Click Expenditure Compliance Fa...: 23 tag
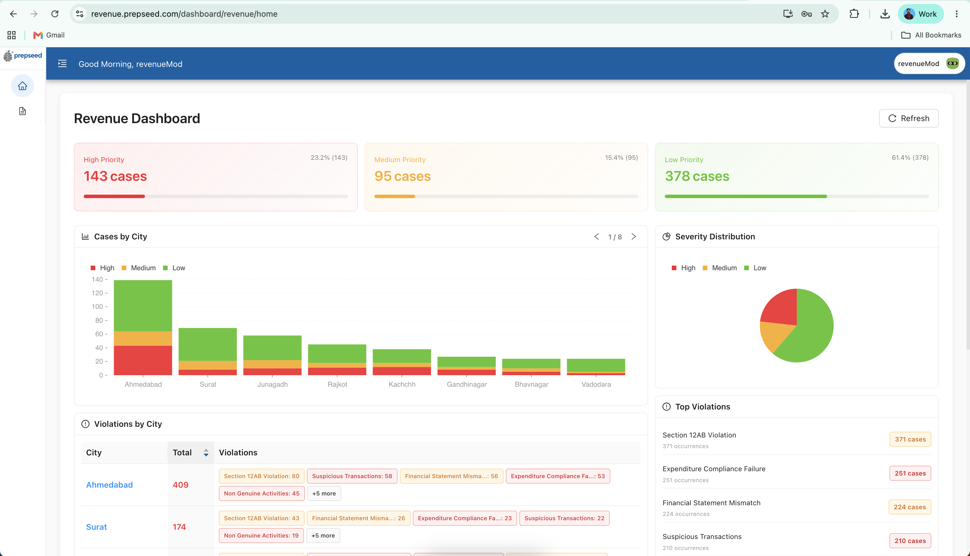970x556 pixels. tap(465, 518)
